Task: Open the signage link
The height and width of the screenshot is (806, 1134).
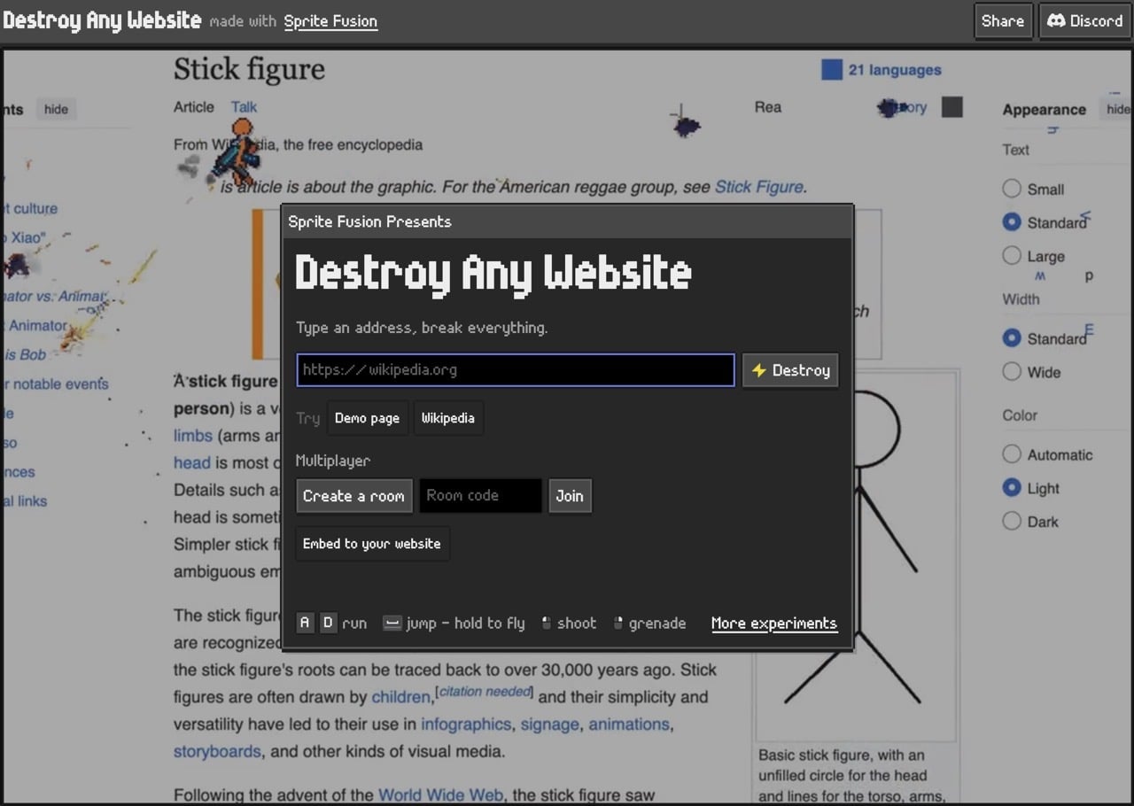Action: pos(550,725)
